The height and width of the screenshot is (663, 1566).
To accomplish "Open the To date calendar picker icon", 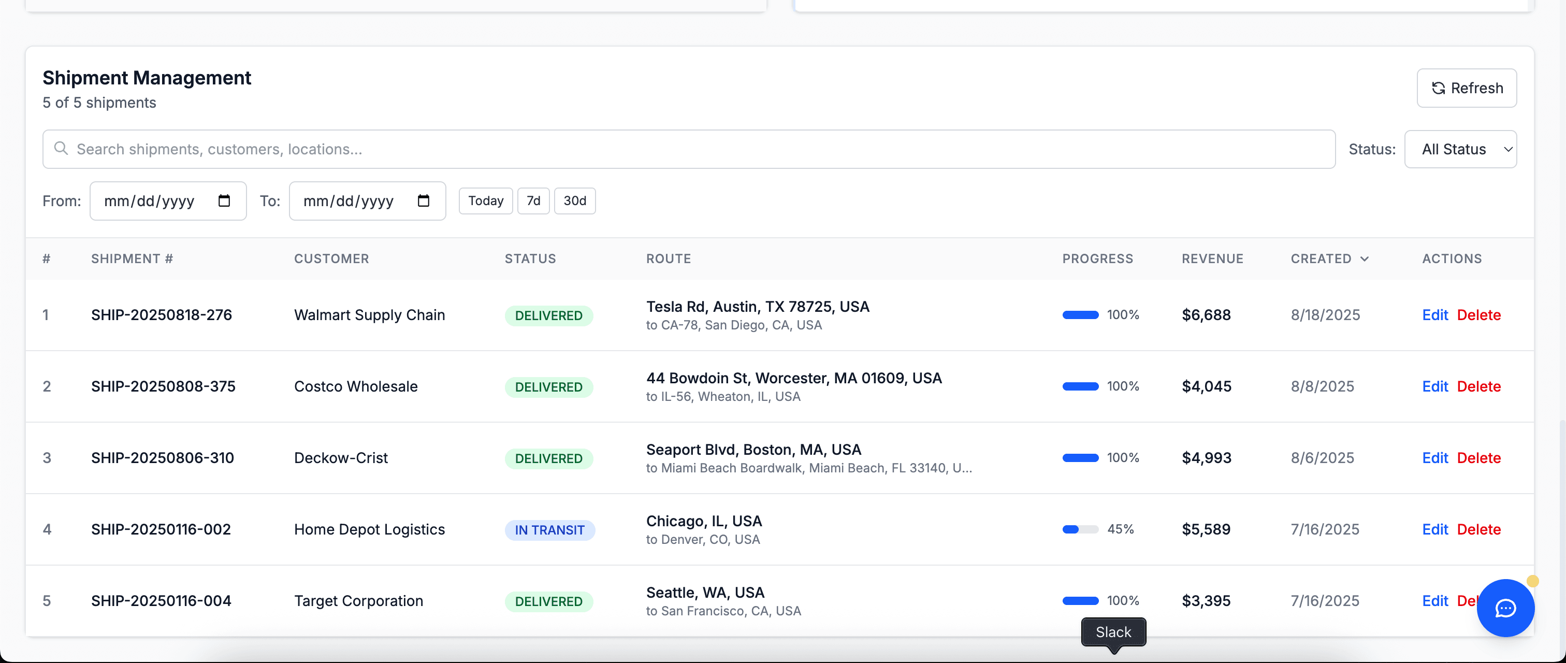I will [x=424, y=201].
